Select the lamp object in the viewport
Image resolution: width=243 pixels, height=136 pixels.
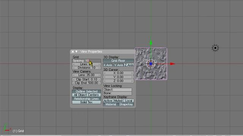(215, 48)
